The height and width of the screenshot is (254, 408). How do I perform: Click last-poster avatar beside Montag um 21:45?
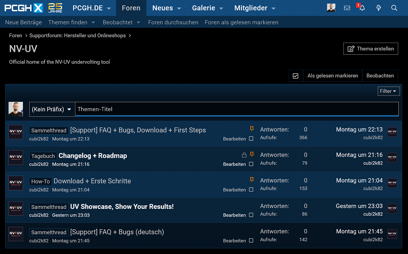392,234
